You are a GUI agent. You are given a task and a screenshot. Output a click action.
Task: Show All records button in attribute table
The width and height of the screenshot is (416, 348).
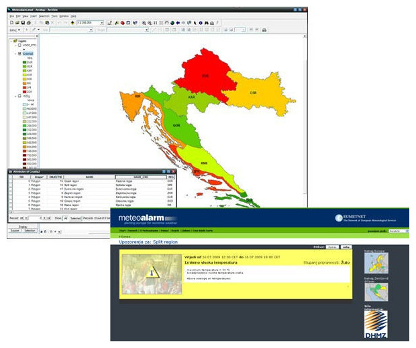(66, 218)
